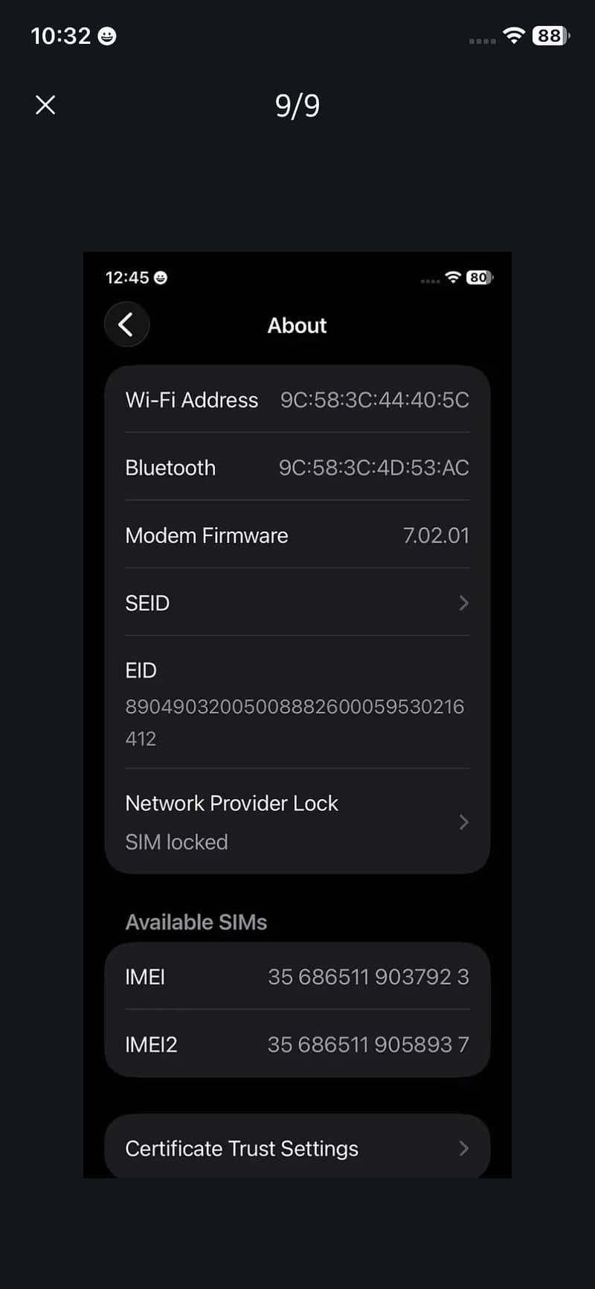Tap the EID number text

(295, 722)
